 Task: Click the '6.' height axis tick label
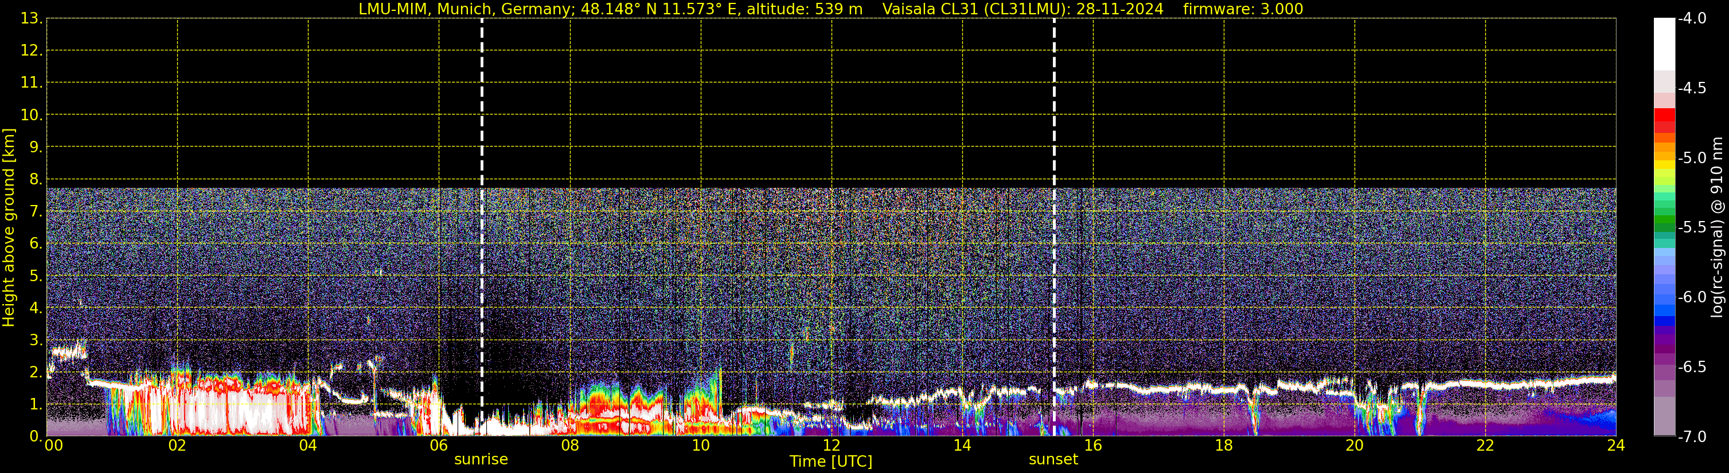tap(36, 244)
